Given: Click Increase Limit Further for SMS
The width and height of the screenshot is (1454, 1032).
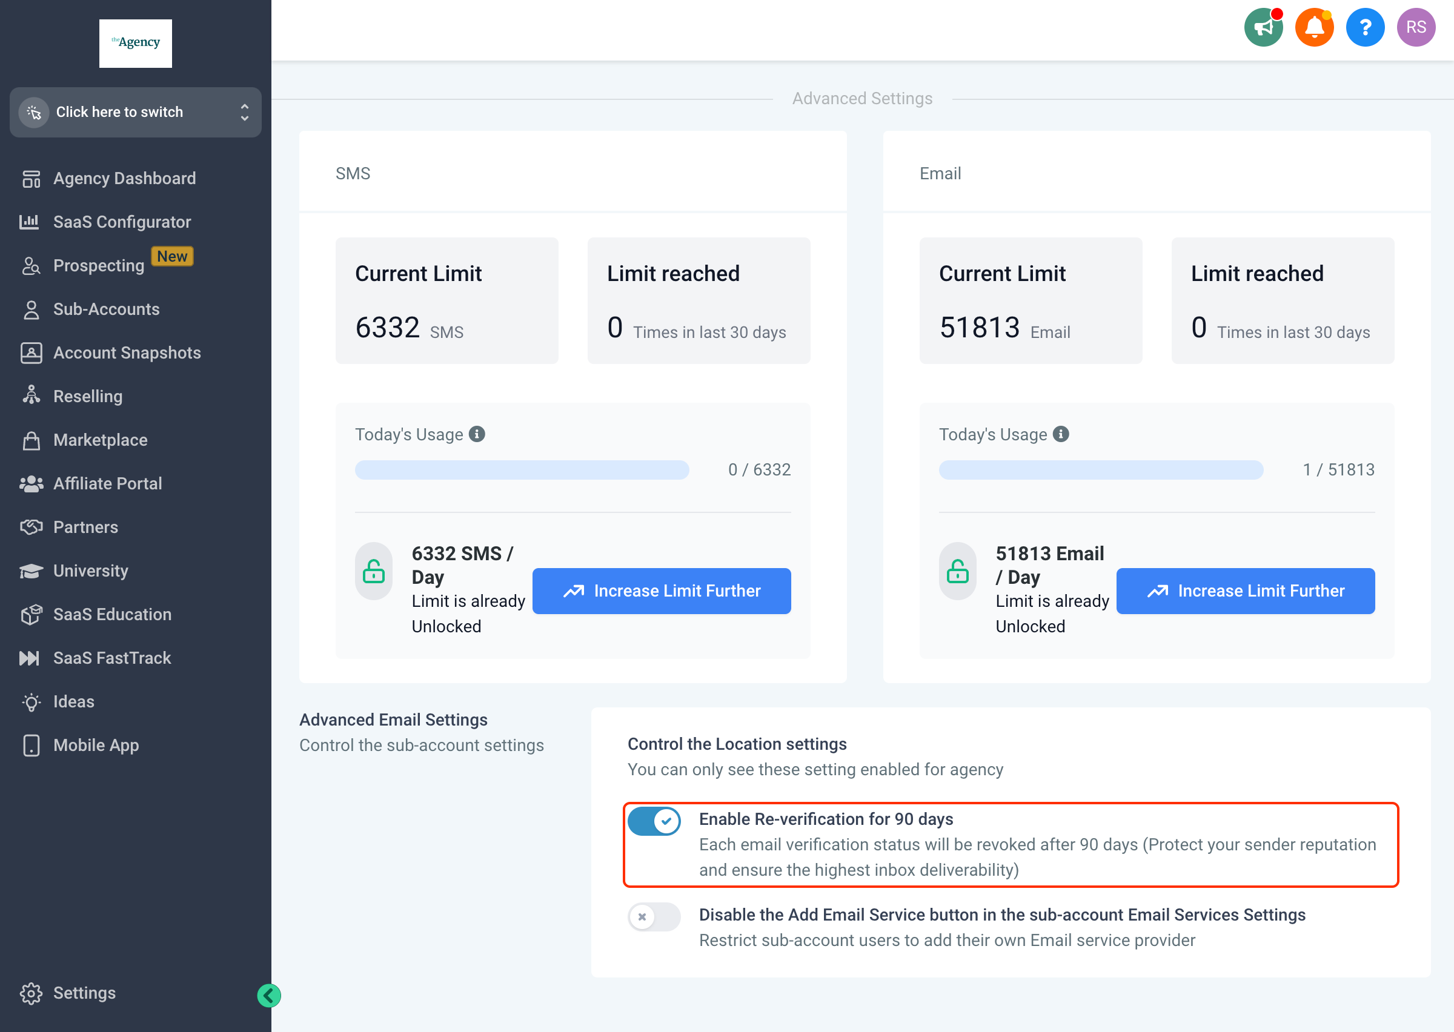Looking at the screenshot, I should click(662, 591).
